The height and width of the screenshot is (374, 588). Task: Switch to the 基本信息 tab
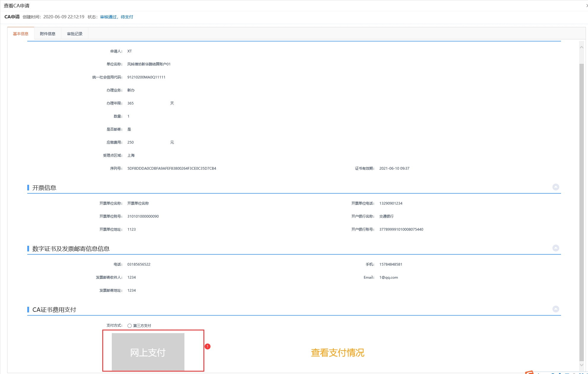(21, 34)
